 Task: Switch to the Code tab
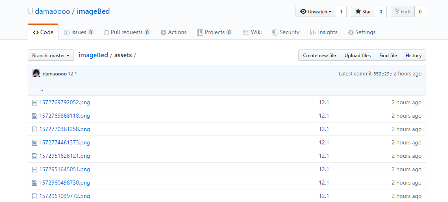point(43,32)
